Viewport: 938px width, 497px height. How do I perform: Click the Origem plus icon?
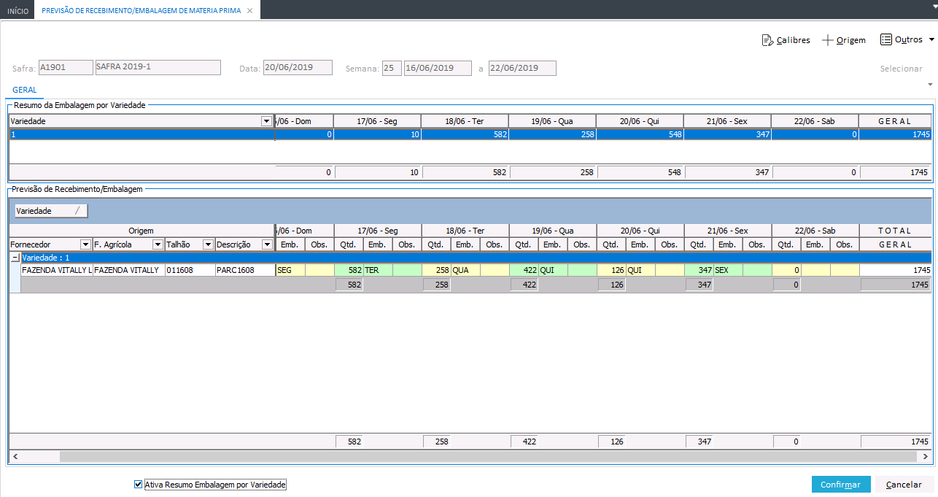pyautogui.click(x=828, y=40)
